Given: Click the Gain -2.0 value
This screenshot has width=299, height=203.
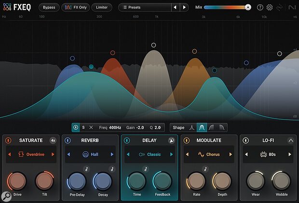Looking at the screenshot, I should tap(140, 128).
